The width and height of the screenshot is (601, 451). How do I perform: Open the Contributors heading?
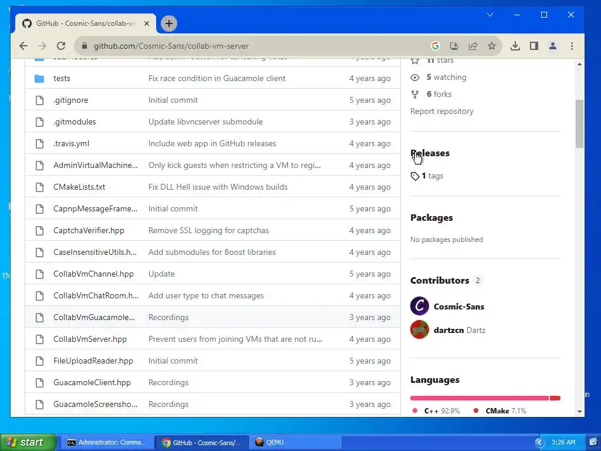(x=440, y=281)
